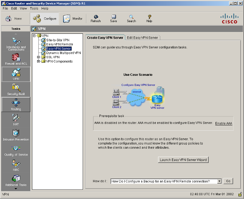Click the Cisco logo

[x=229, y=19]
